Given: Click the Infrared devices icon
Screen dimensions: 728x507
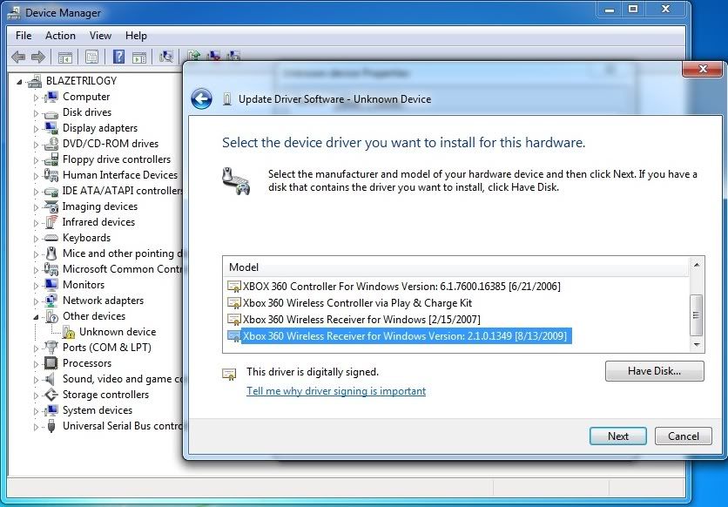Looking at the screenshot, I should (51, 222).
